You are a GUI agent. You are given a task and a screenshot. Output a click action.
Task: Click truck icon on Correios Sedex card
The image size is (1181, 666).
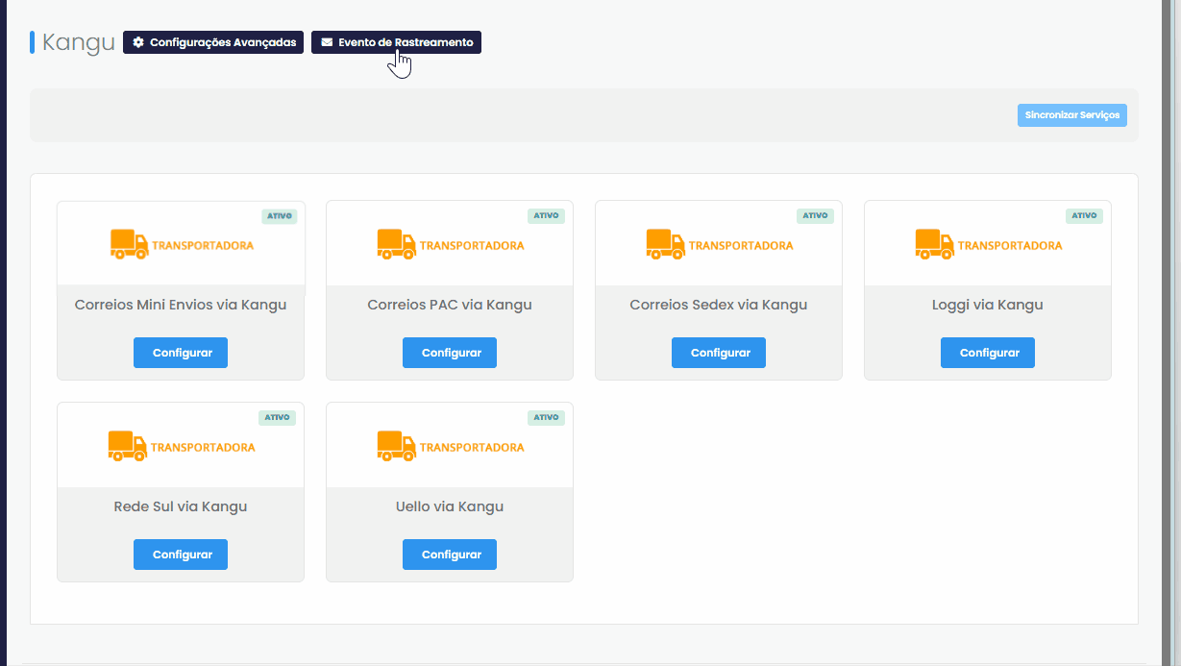coord(666,244)
